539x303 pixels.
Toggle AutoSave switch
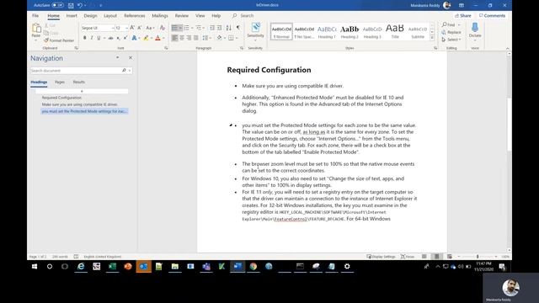pos(58,5)
